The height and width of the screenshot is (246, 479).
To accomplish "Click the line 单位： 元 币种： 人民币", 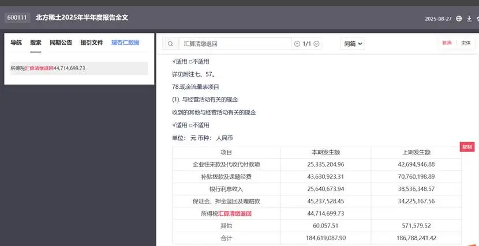I will tap(202, 138).
